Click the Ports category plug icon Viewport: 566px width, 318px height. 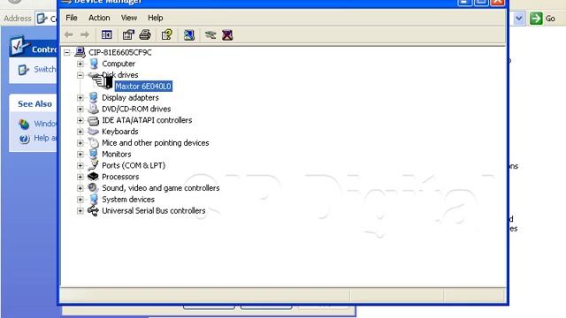click(x=93, y=165)
